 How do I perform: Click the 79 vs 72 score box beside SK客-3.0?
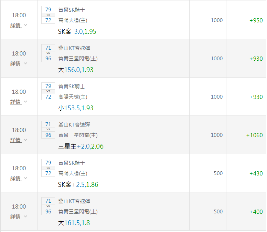pos(48,15)
